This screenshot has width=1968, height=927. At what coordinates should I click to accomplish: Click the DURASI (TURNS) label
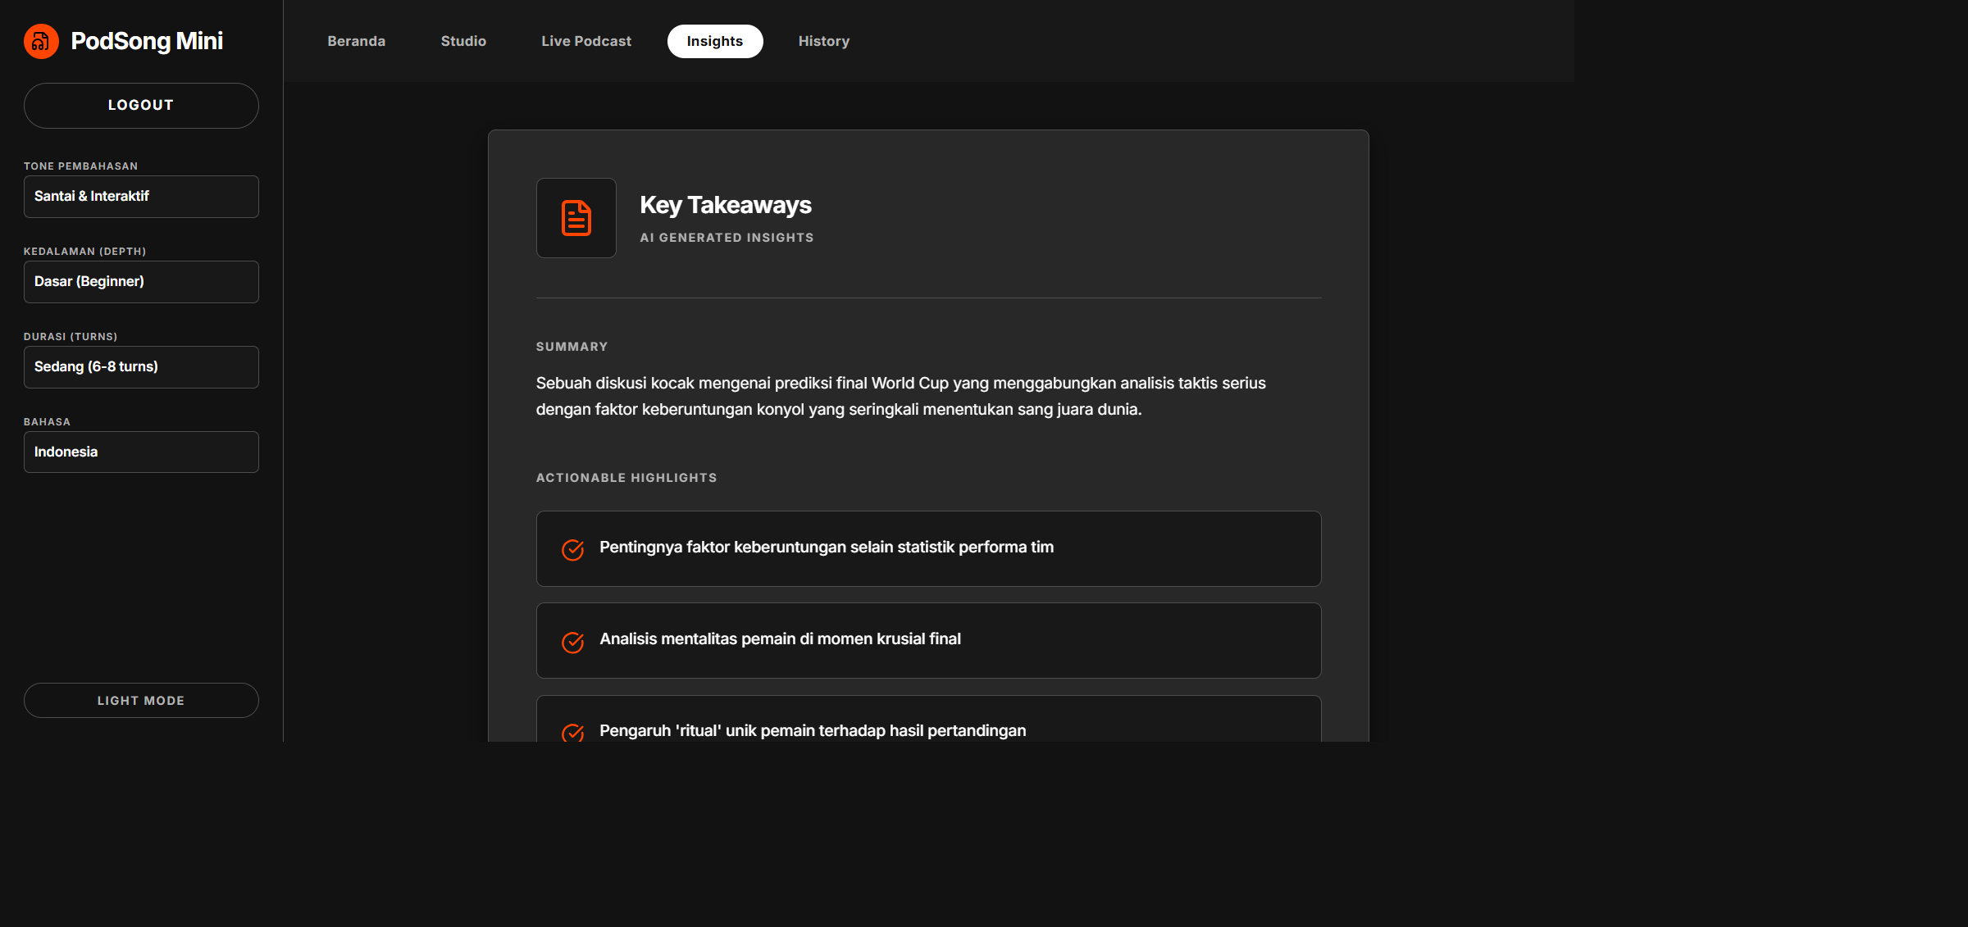(71, 337)
